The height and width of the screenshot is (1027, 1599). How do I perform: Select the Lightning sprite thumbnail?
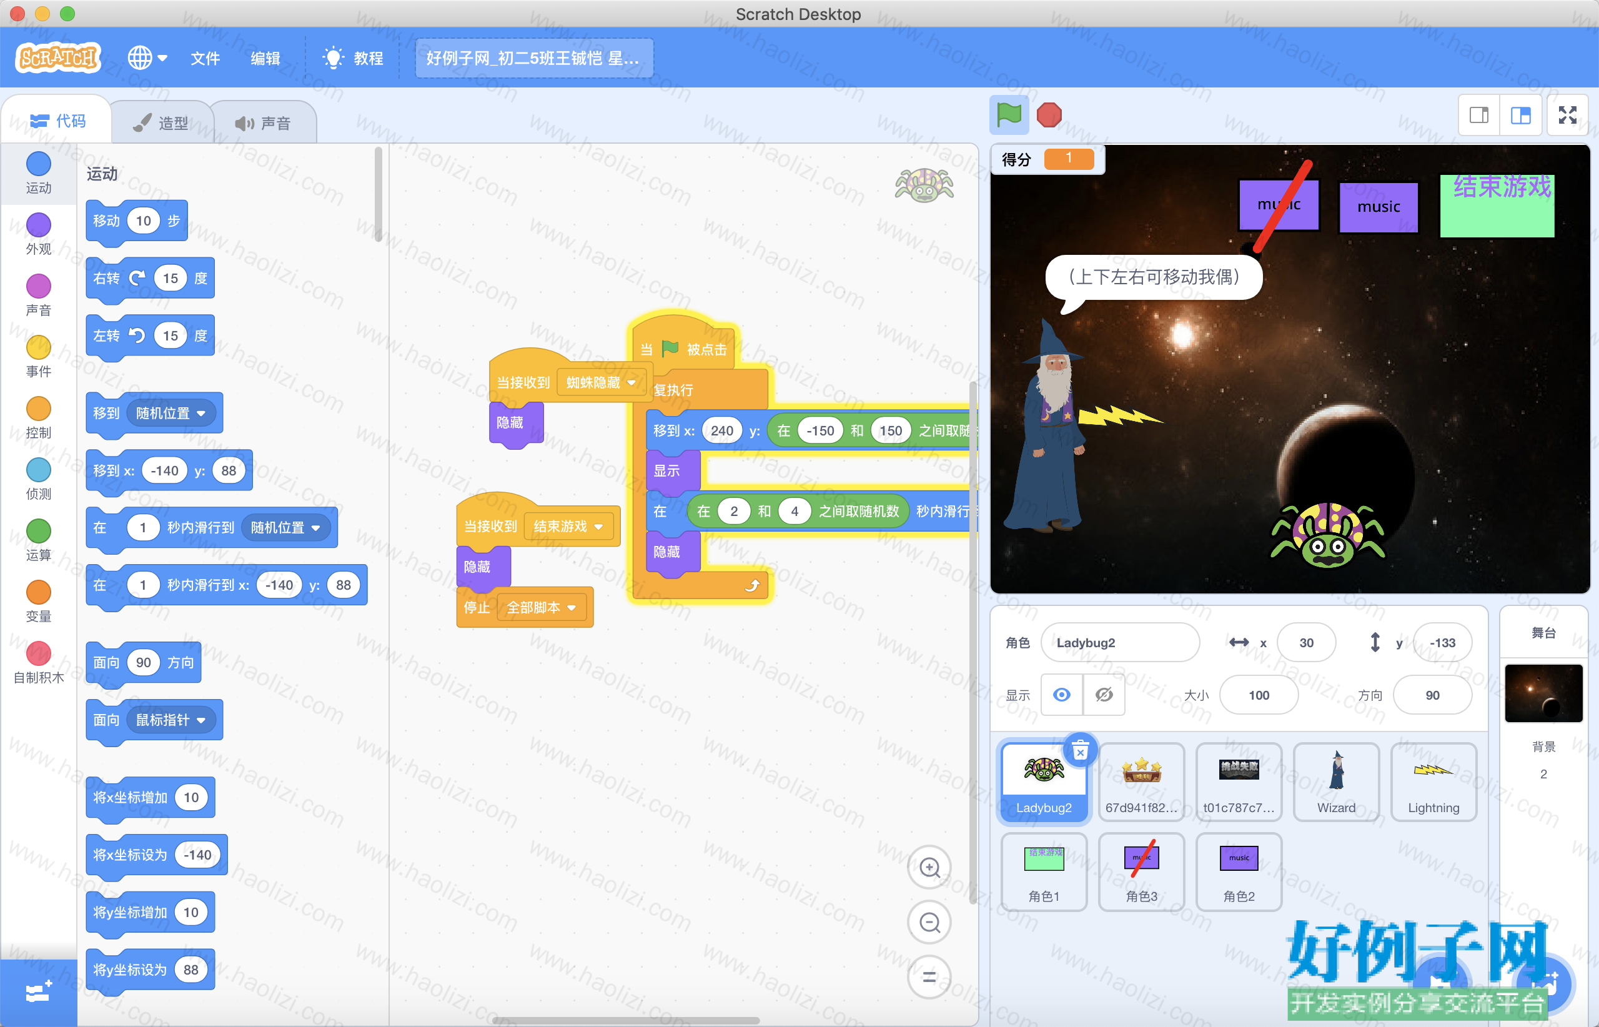coord(1433,781)
